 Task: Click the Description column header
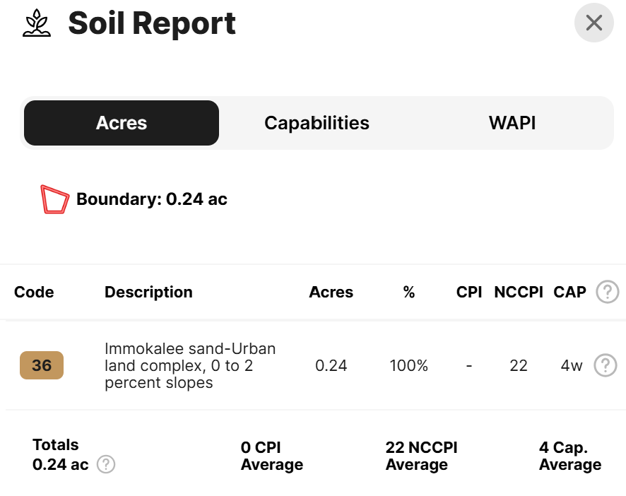[148, 293]
